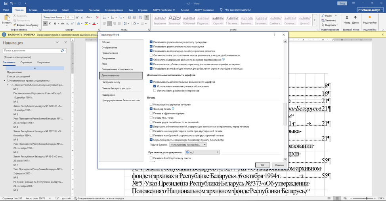
Task: Click the red font color icon
Action: 94,24
